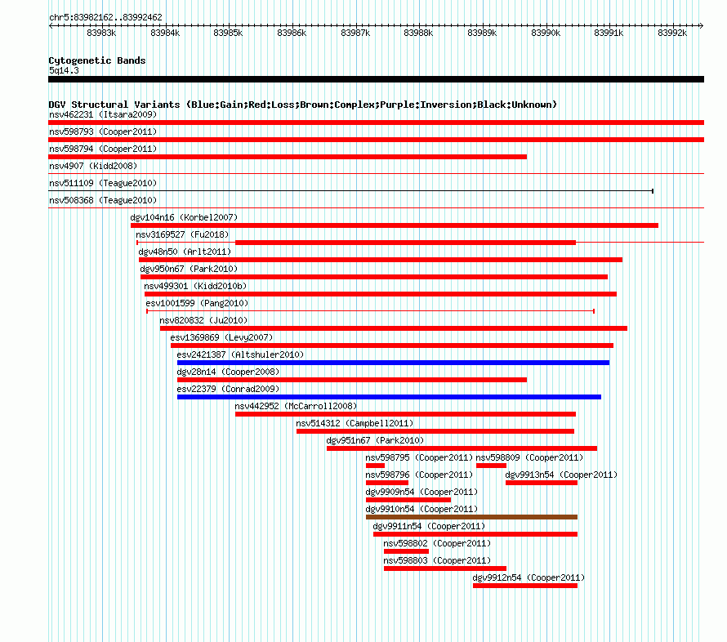Open esv22379 (Conrad2009) label
Viewport: 727px width, 642px height.
(x=228, y=389)
